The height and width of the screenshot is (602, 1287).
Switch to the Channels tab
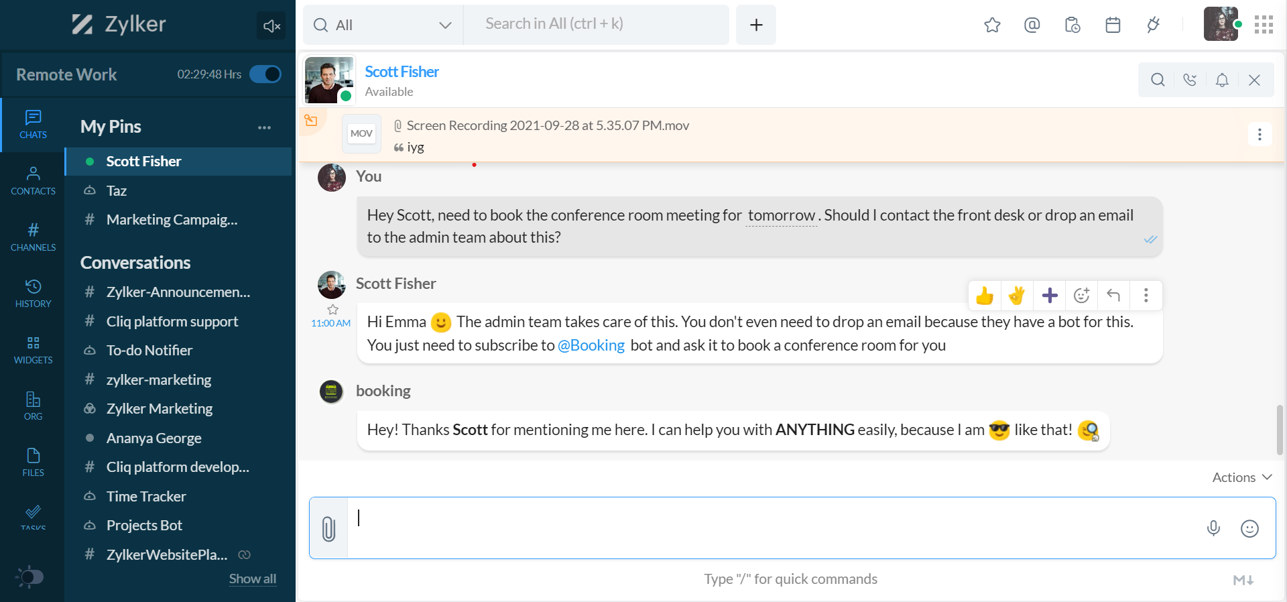coord(33,237)
